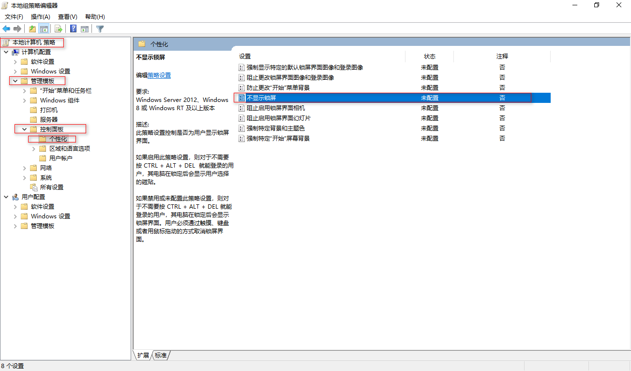This screenshot has height=371, width=631.
Task: Click 未配置 status of 不显示锁屏 row
Action: coord(430,98)
